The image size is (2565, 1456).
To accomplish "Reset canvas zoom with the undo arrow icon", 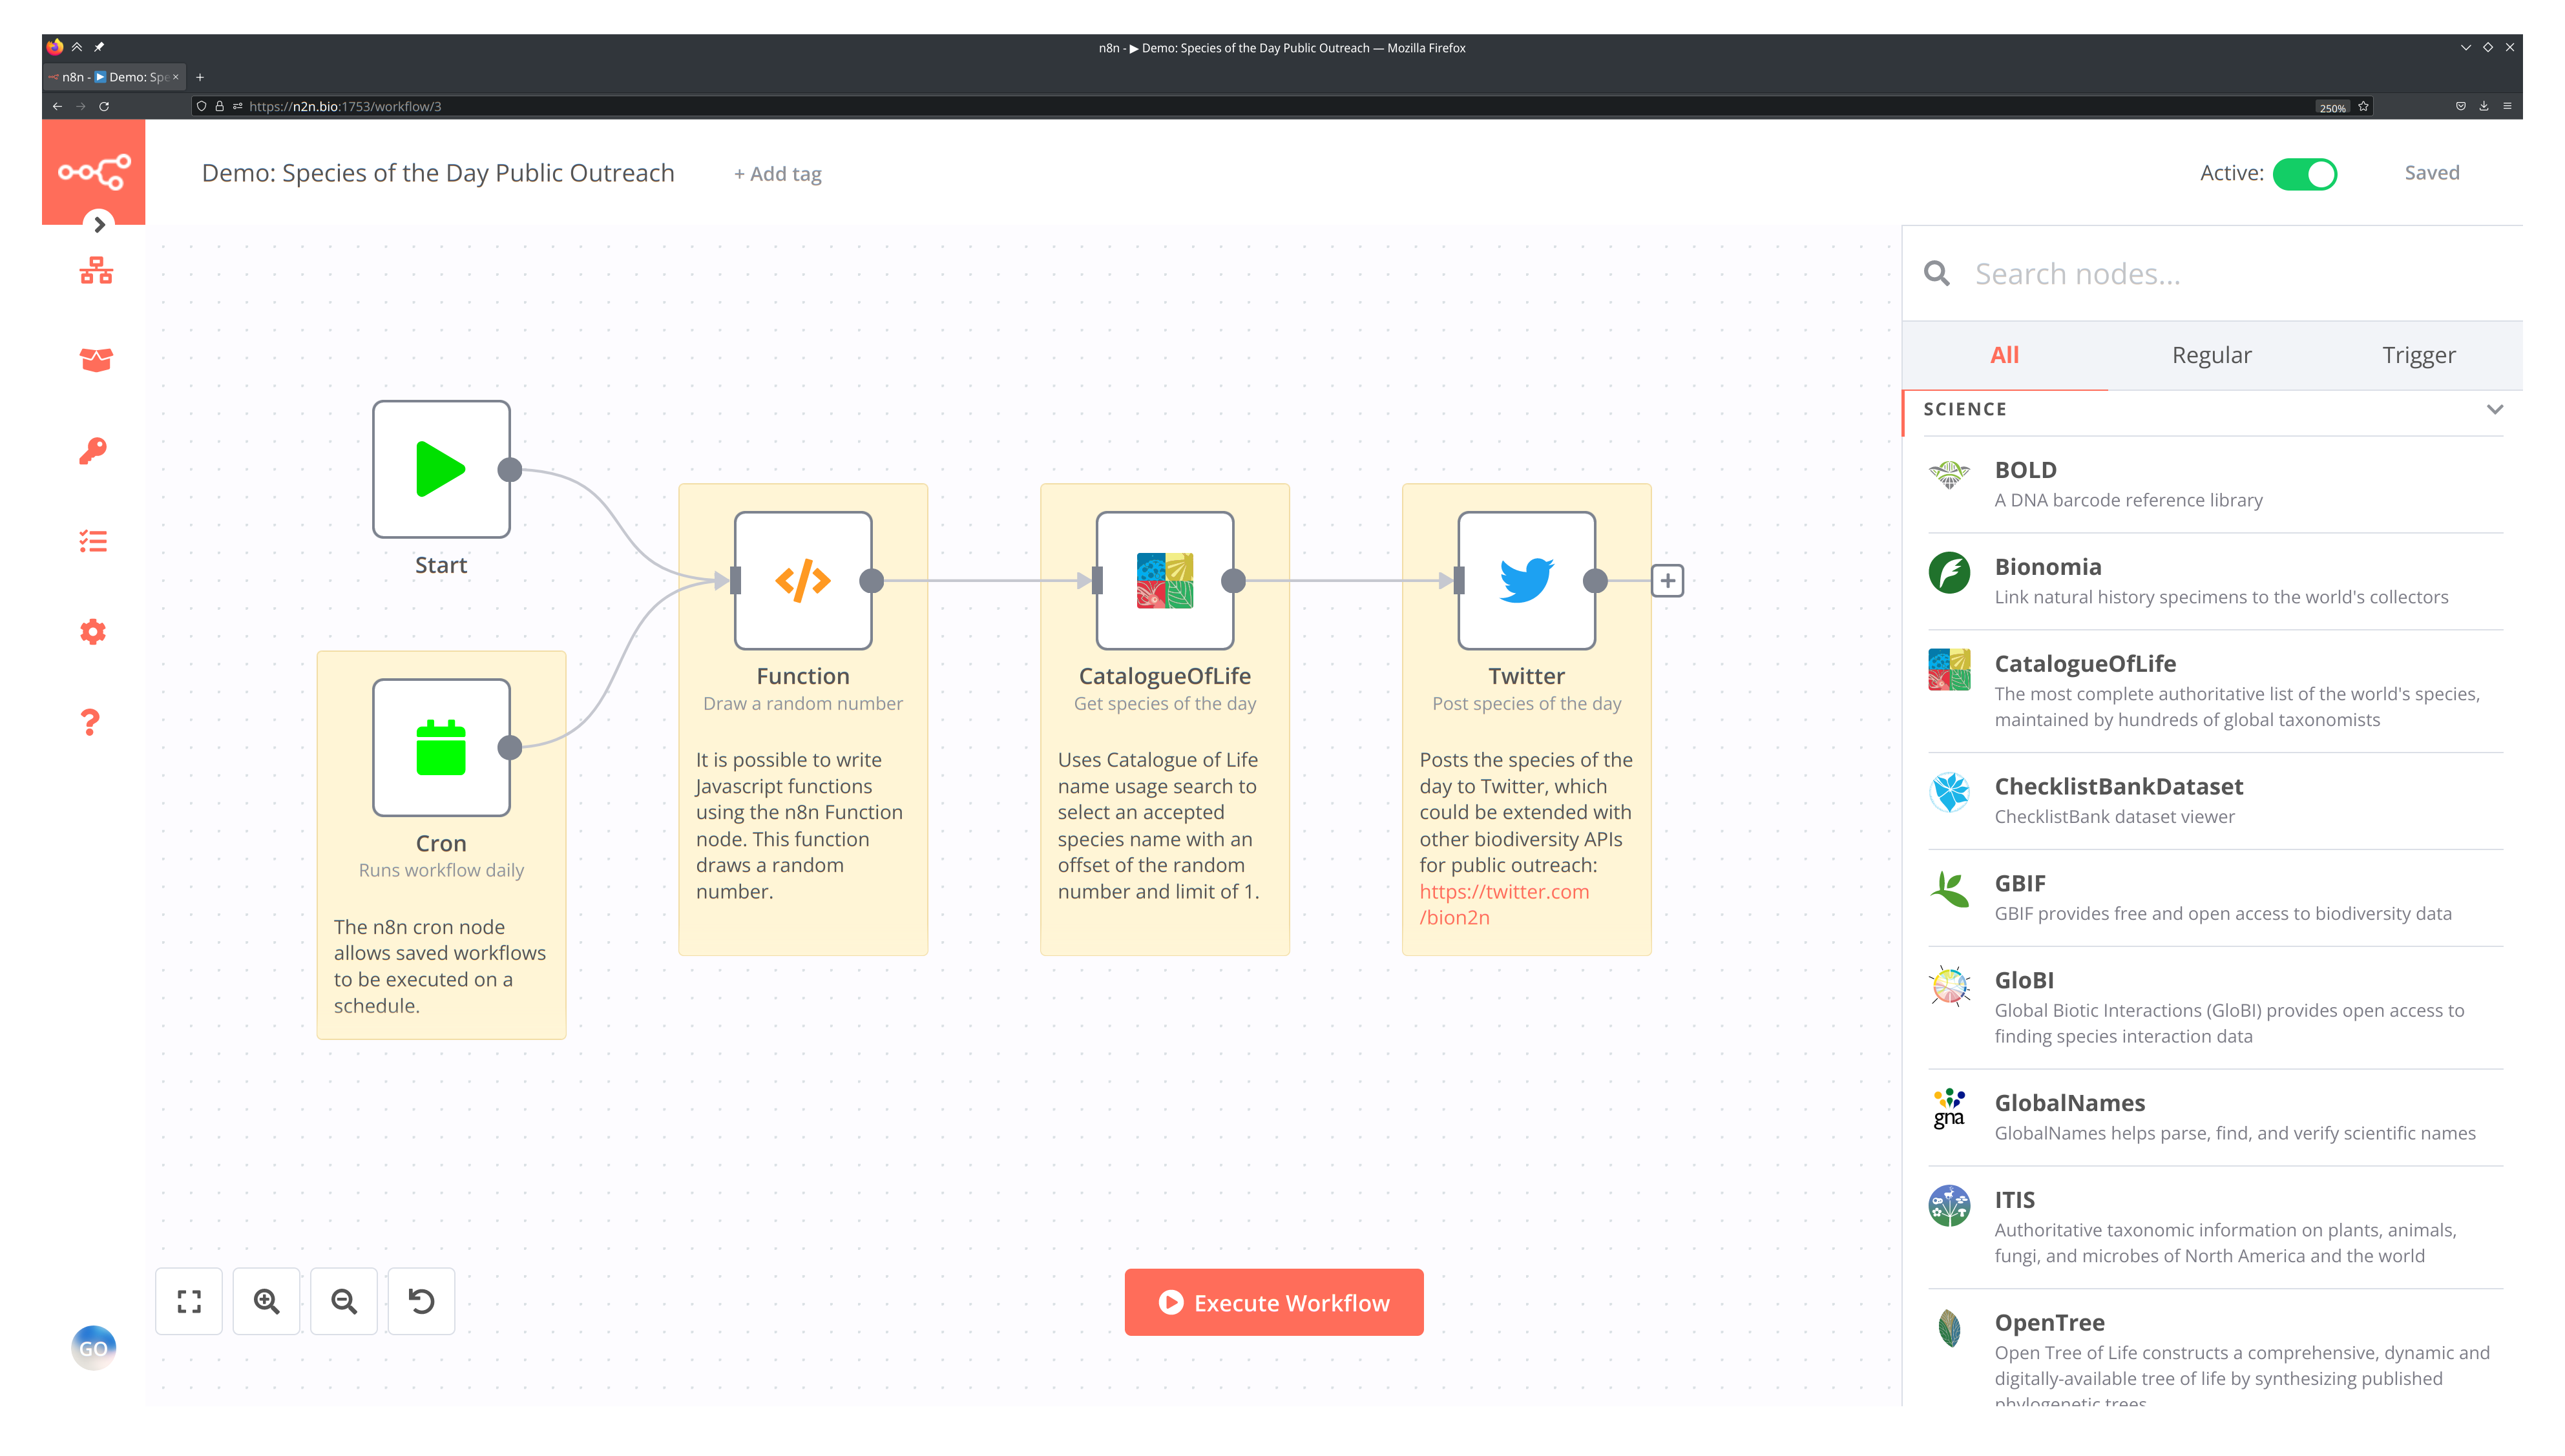I will coord(421,1301).
